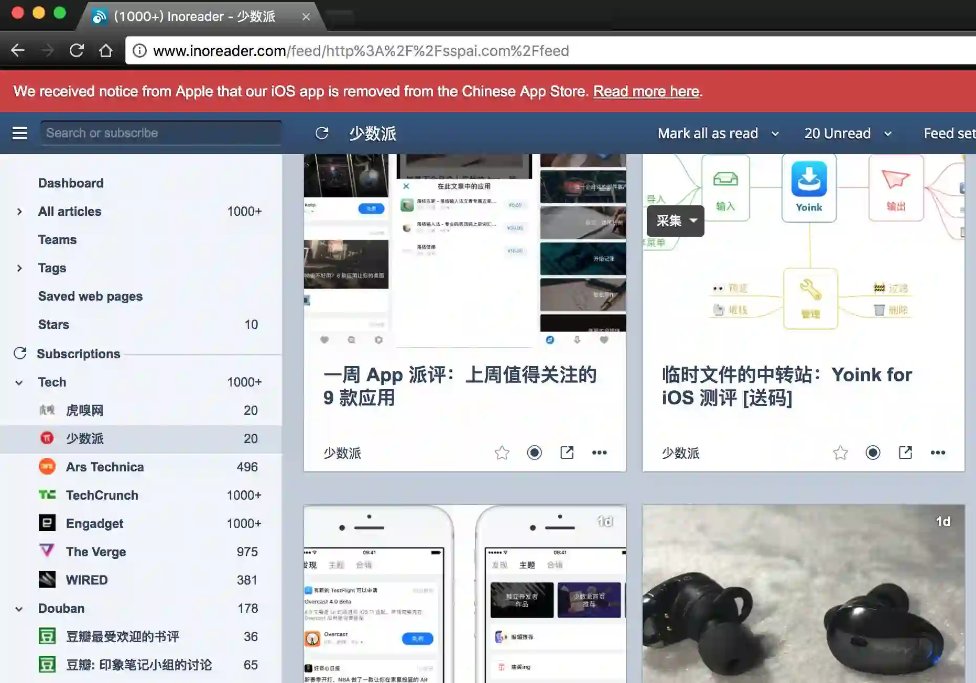Image resolution: width=976 pixels, height=683 pixels.
Task: Open Yoink article in new window
Action: 905,453
